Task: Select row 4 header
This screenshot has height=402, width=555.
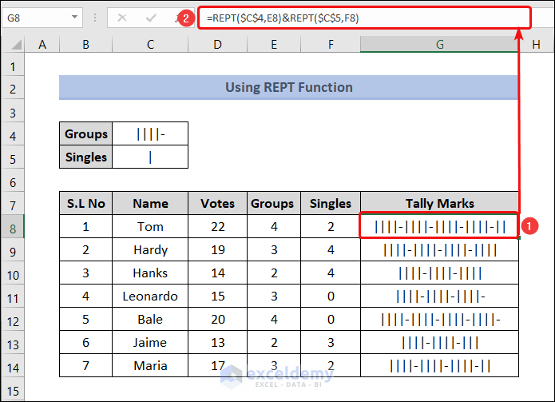Action: click(13, 134)
